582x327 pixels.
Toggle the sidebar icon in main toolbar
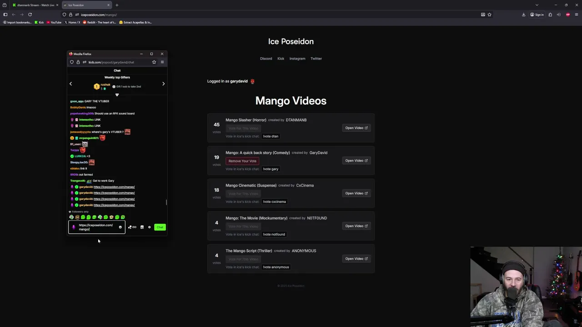pyautogui.click(x=5, y=15)
